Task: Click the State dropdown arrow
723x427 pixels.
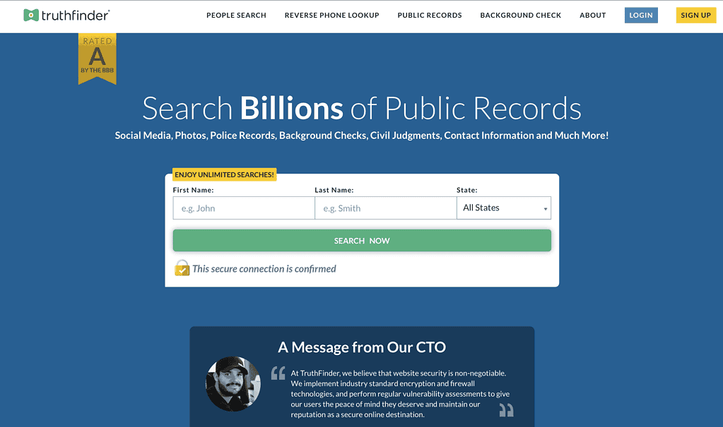Action: pos(545,209)
